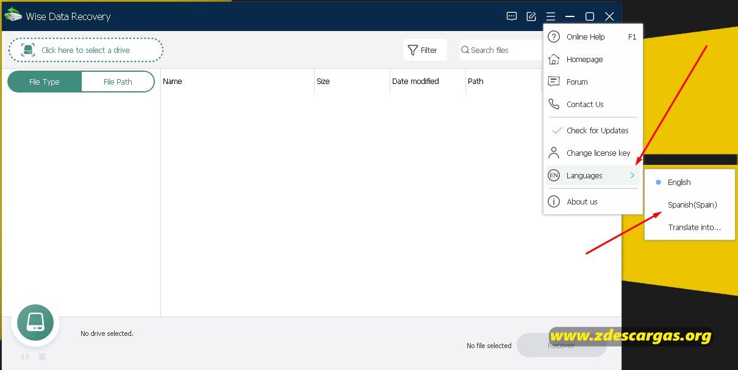Click the 'No drive selected.' status text
This screenshot has width=738, height=370.
[107, 333]
